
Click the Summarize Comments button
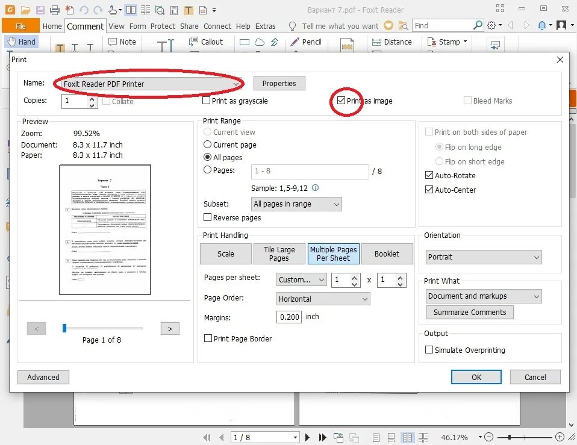coord(470,313)
